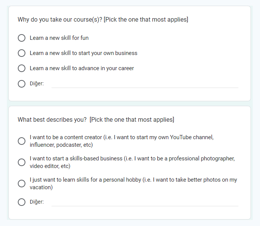Select the first question's 'Diğer' radio button
Screen dimensions: 260x226
pos(22,84)
